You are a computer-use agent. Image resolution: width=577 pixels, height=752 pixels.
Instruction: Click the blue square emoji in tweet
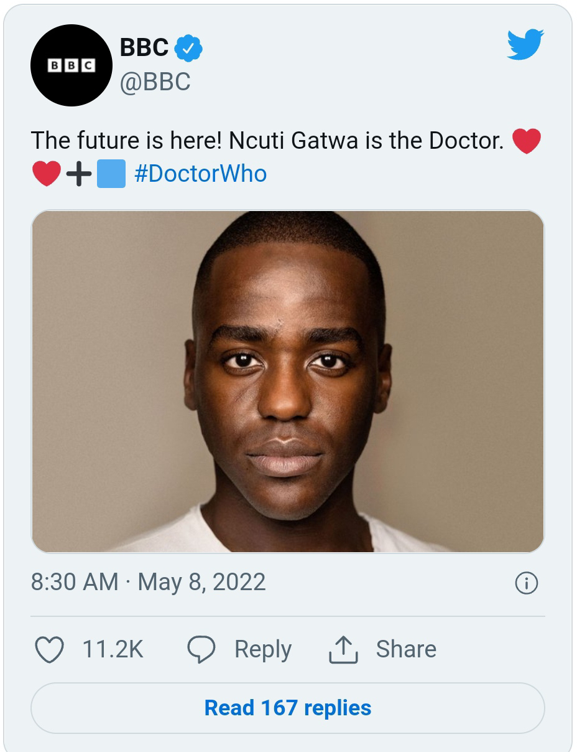[x=112, y=174]
